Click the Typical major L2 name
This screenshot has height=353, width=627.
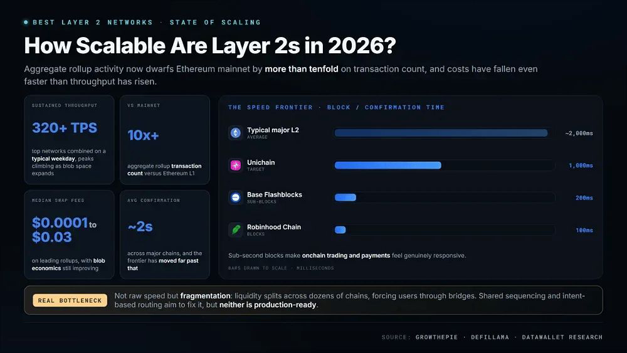pos(273,130)
